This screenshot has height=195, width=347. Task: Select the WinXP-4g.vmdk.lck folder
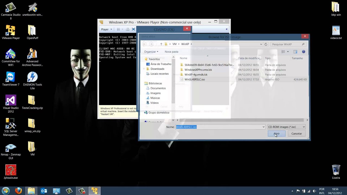(x=244, y=75)
